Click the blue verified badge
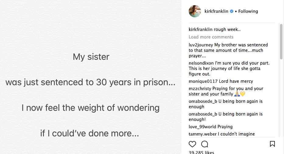 (231, 11)
